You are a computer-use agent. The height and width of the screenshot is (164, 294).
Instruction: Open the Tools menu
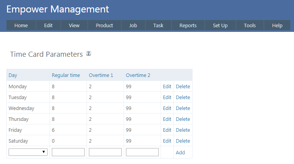point(250,26)
